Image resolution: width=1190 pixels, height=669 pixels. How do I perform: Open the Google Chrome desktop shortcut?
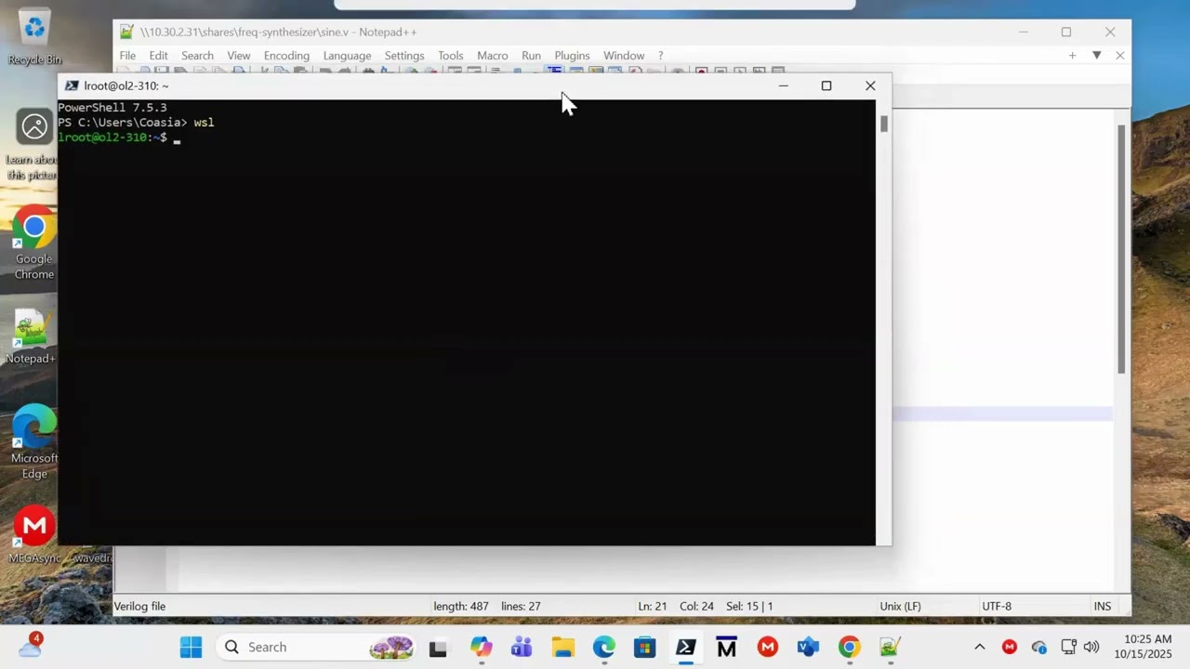[x=34, y=243]
